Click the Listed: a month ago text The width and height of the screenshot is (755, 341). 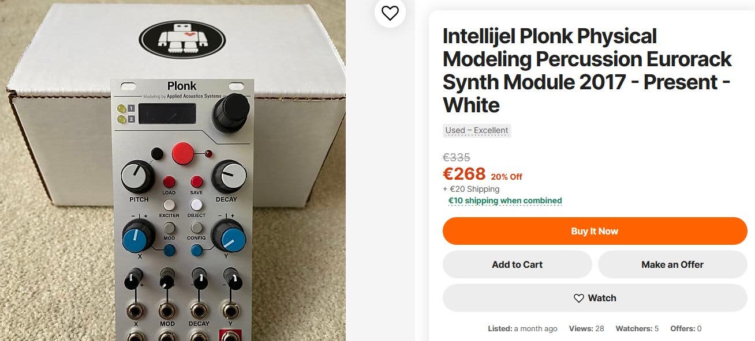tap(522, 329)
